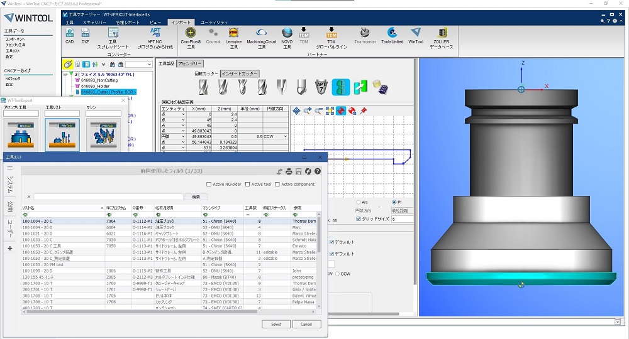Collapse the face mill 100x3 tree node
The image size is (629, 339).
65,74
